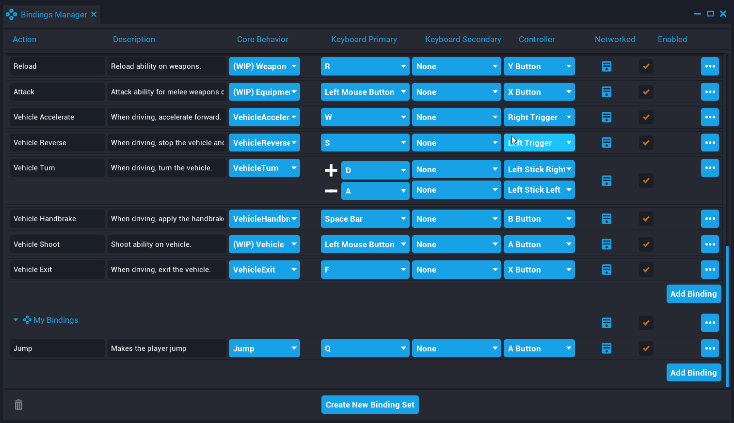Open the My Bindings set options menu

(x=710, y=323)
